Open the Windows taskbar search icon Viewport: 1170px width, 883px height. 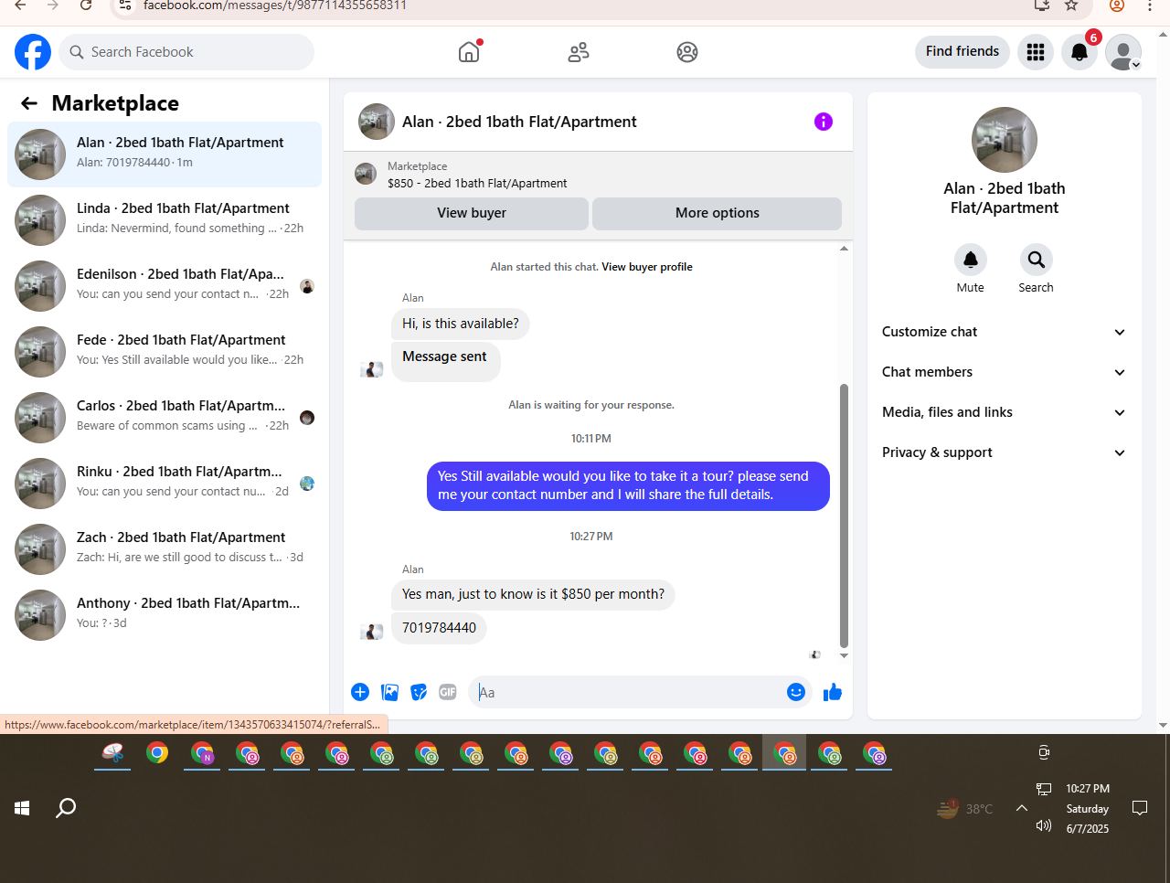click(66, 808)
